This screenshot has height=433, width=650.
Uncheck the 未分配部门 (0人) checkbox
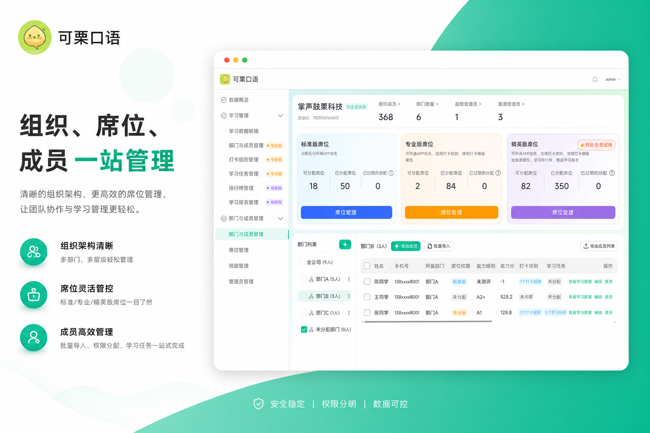304,329
